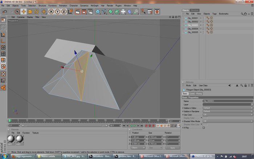Toggle the Z axis lock
Viewport: 254px width, 159px height.
[x=64, y=12]
